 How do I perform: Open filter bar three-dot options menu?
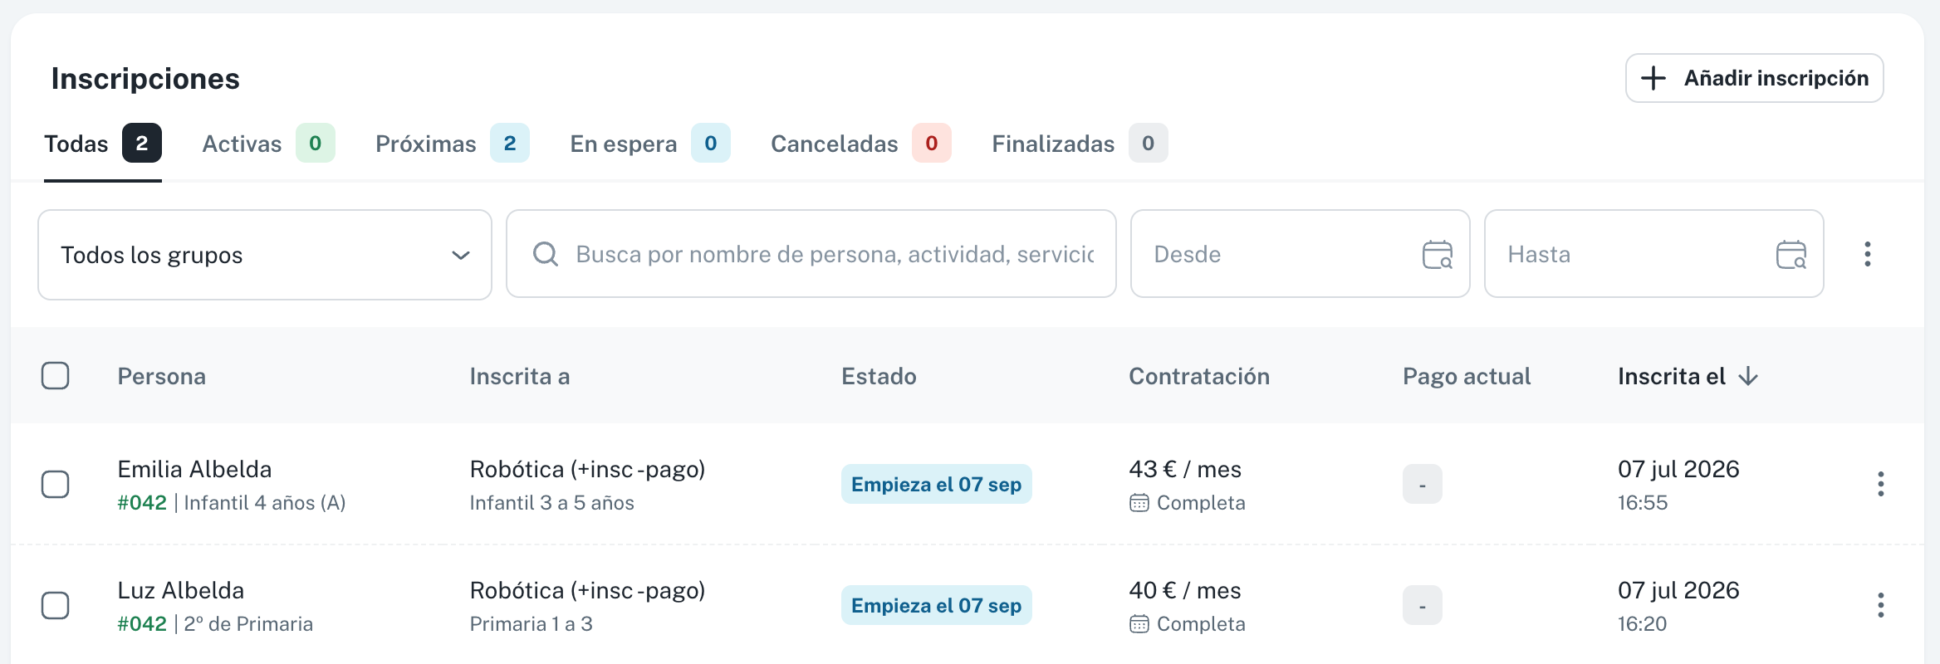pos(1868,254)
